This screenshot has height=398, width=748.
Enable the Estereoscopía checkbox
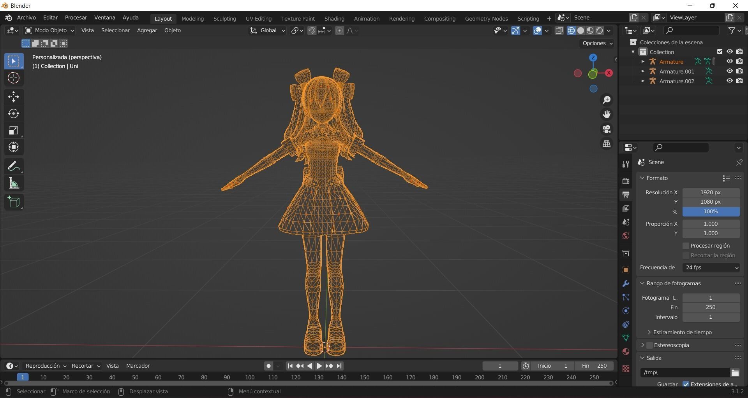(649, 345)
